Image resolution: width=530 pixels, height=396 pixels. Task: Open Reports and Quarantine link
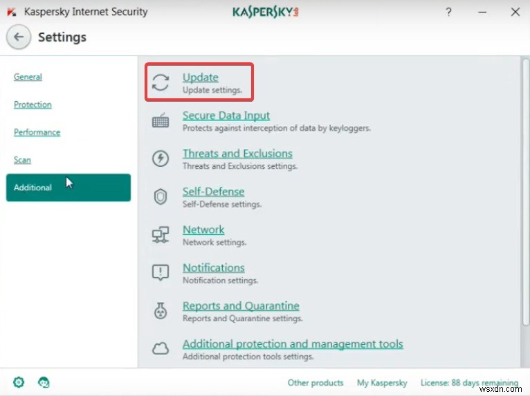coord(241,306)
